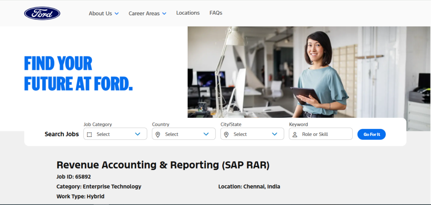The image size is (431, 205).
Task: Click the Go For It button
Action: (371, 134)
